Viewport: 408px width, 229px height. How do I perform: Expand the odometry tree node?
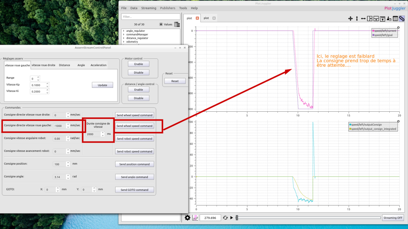pos(124,42)
